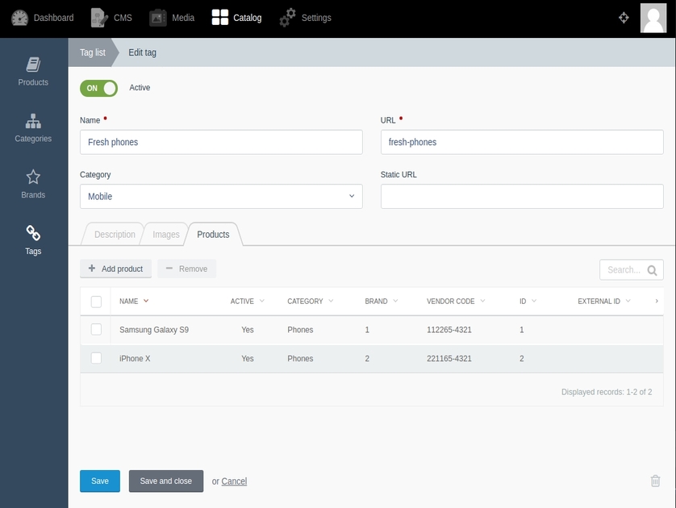Image resolution: width=676 pixels, height=508 pixels.
Task: Check the select-all checkbox in header
Action: (96, 302)
